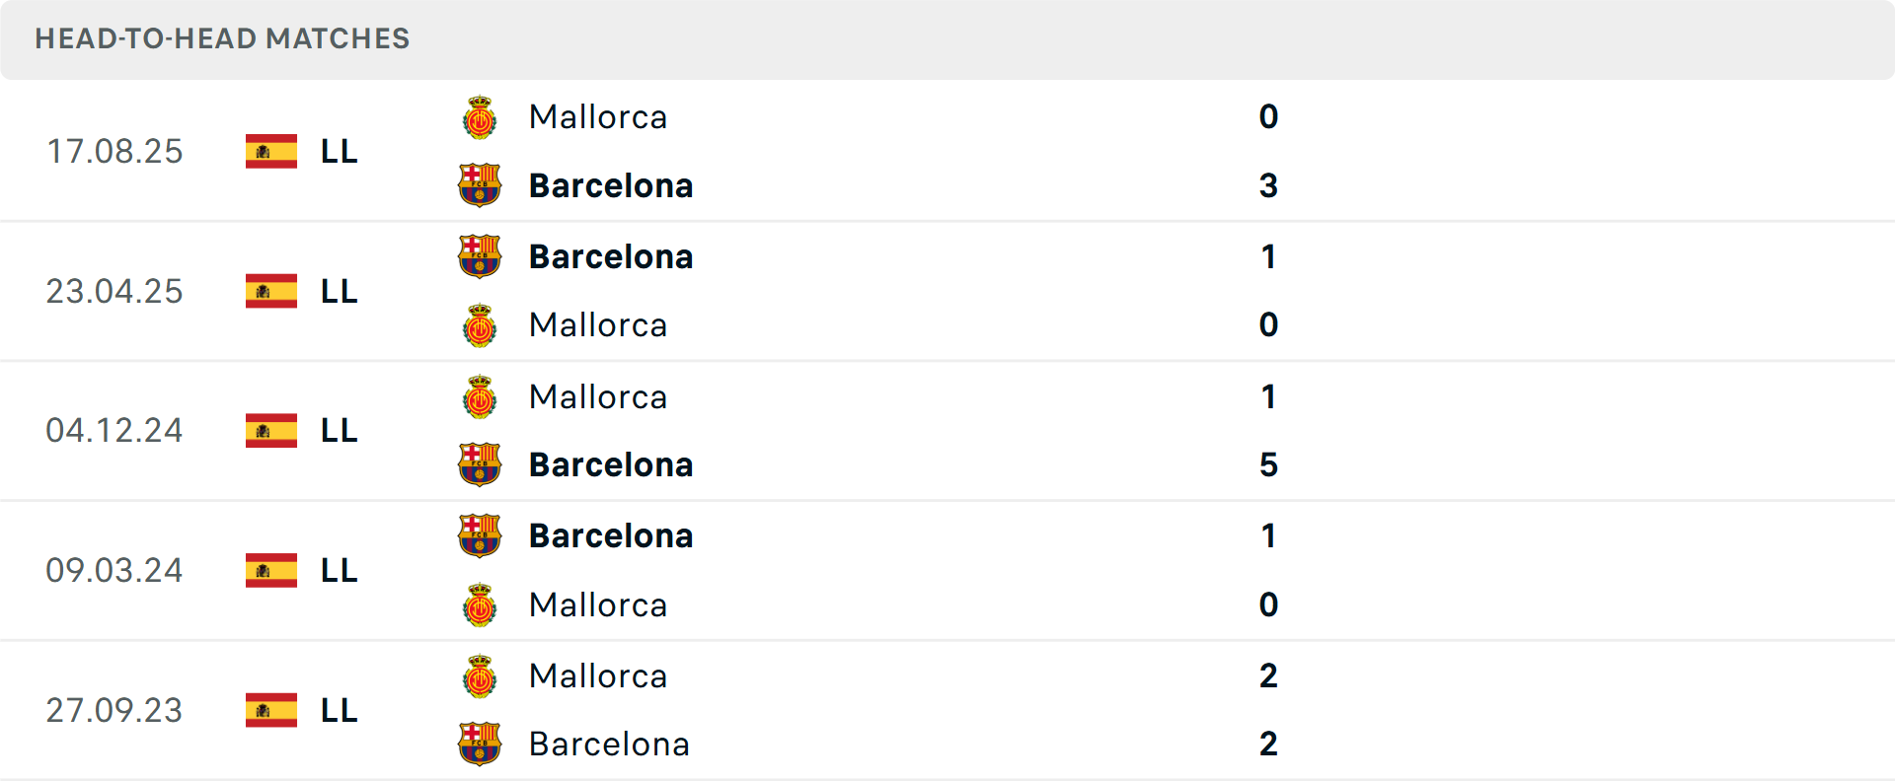Viewport: 1895px width, 781px height.
Task: Select the HEAD-TO-HEAD MATCHES header
Action: pos(222,39)
